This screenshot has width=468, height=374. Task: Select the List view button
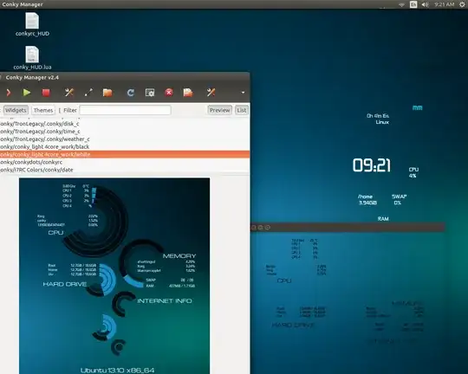point(242,110)
